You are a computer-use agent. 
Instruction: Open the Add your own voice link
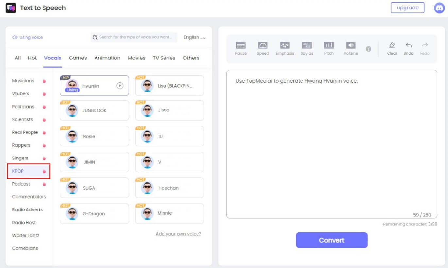click(179, 234)
